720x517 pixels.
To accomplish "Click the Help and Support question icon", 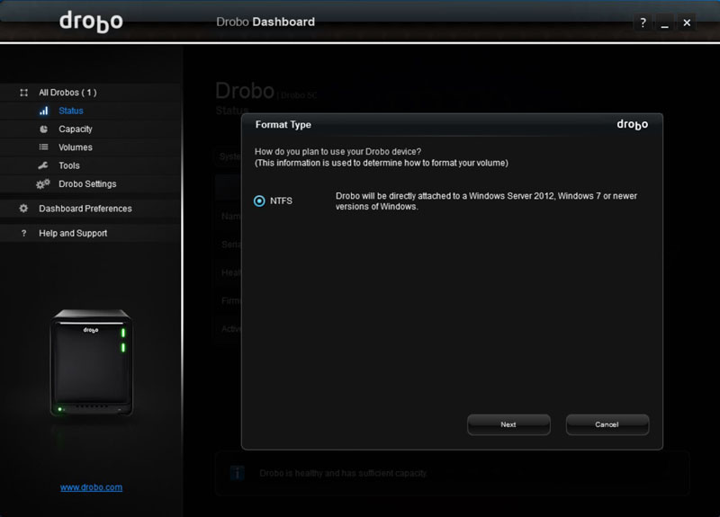I will click(24, 233).
